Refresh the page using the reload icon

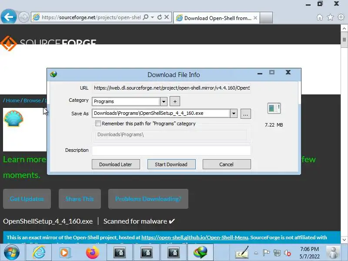(x=159, y=17)
